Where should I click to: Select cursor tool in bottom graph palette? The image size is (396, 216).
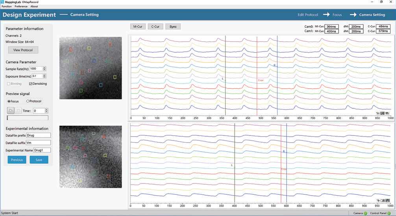378,201
